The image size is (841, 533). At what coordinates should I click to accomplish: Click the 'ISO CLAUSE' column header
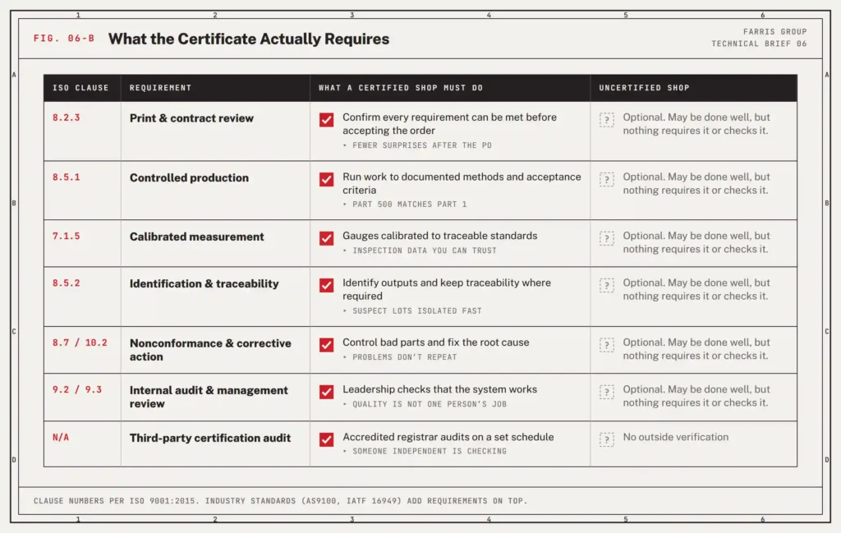(x=80, y=88)
